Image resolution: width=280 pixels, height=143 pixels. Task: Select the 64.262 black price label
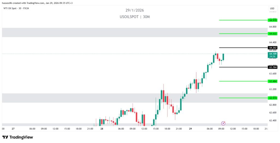pos(273,48)
